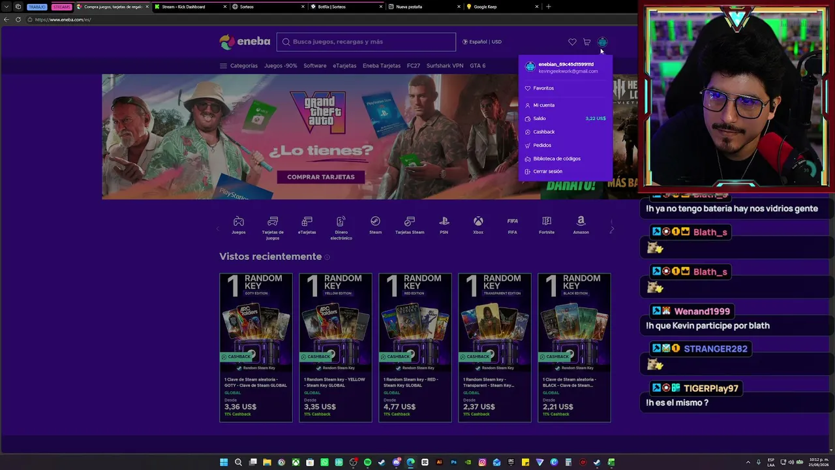Open Pedidos in the account menu
The image size is (835, 470).
(x=566, y=145)
